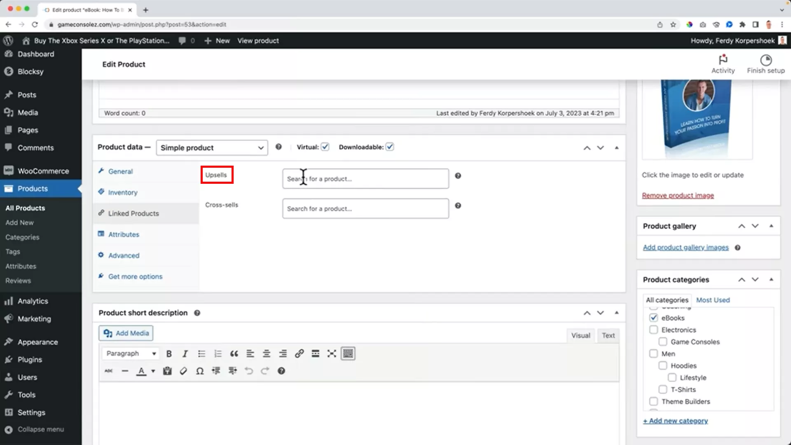This screenshot has width=791, height=445.
Task: Check the Game Consoles category
Action: click(x=662, y=342)
